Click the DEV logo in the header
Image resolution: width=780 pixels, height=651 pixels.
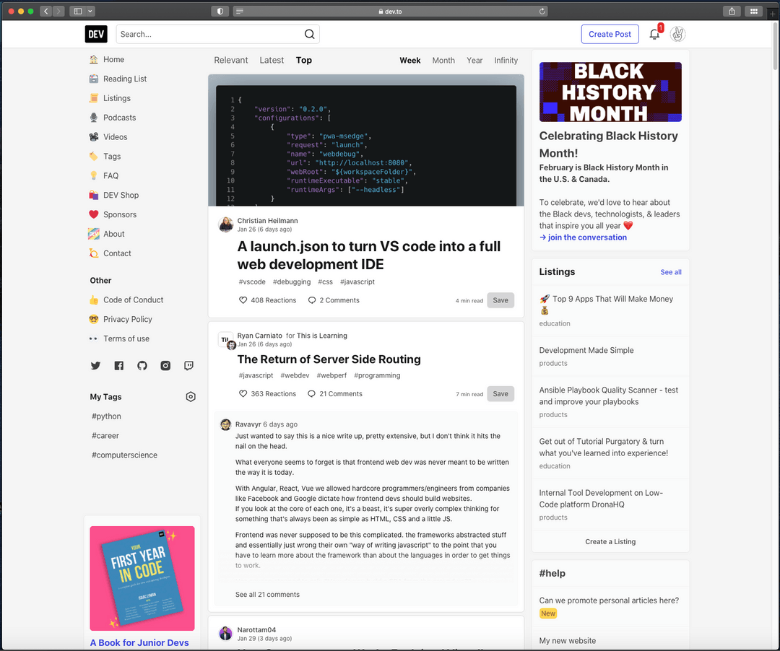[95, 33]
